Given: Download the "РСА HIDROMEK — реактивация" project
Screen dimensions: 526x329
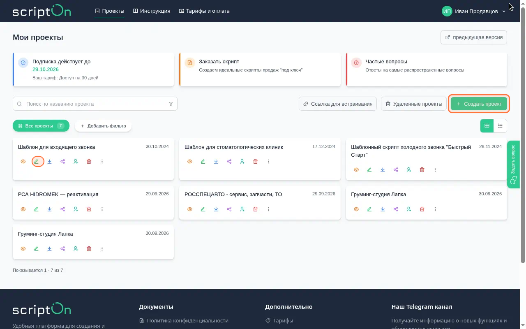Looking at the screenshot, I should click(49, 209).
